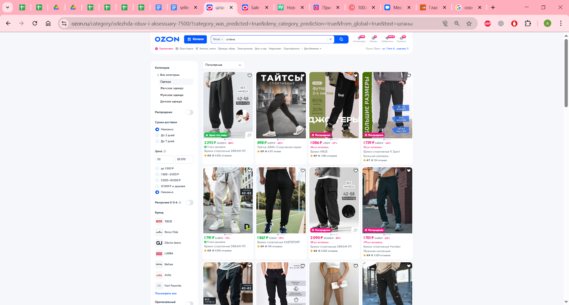Clear the search field with the X icon
The image size is (569, 305).
click(x=330, y=39)
